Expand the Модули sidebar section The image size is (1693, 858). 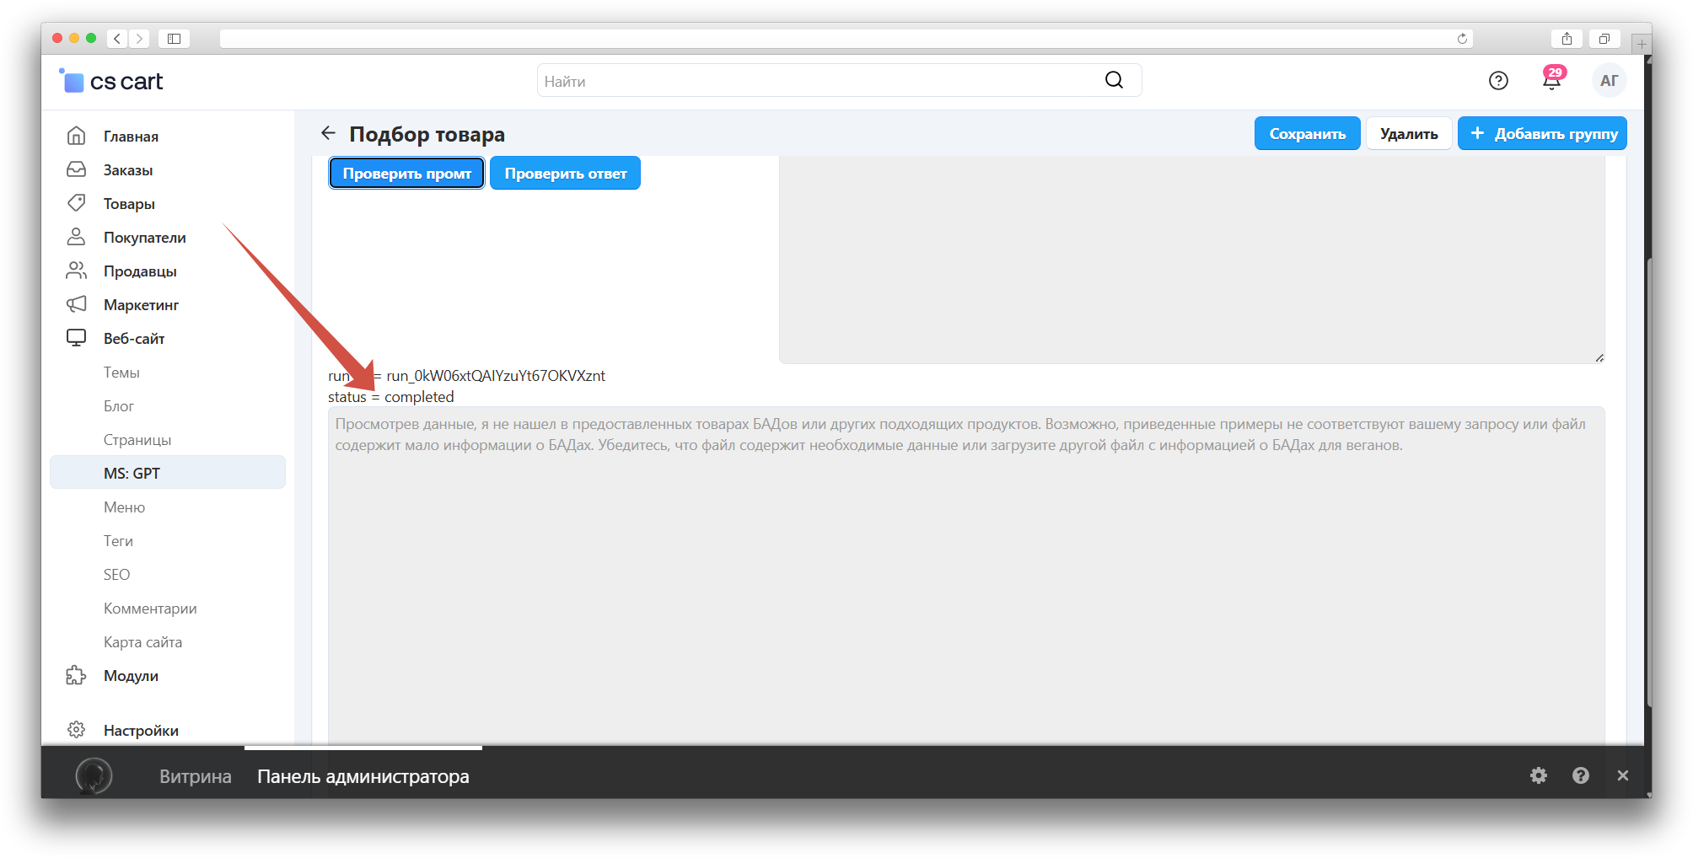[x=131, y=676]
